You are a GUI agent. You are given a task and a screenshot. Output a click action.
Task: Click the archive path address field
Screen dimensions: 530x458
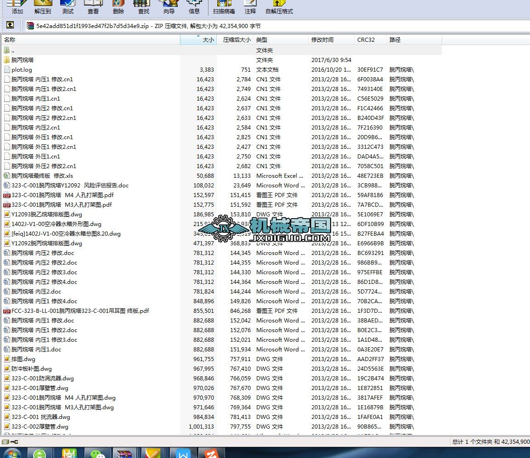click(277, 26)
